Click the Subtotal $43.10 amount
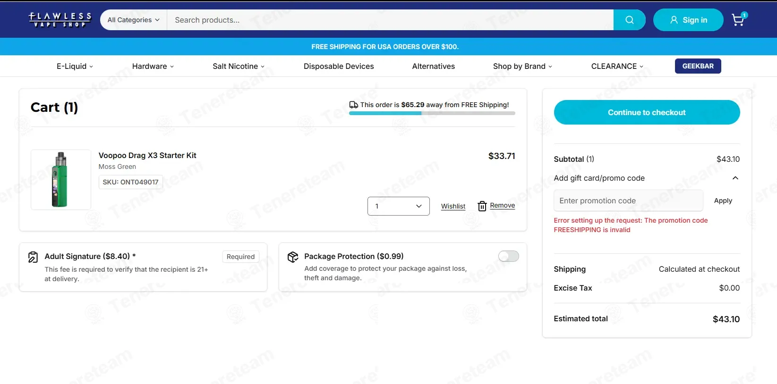Screen dimensions: 777x384 tap(728, 159)
